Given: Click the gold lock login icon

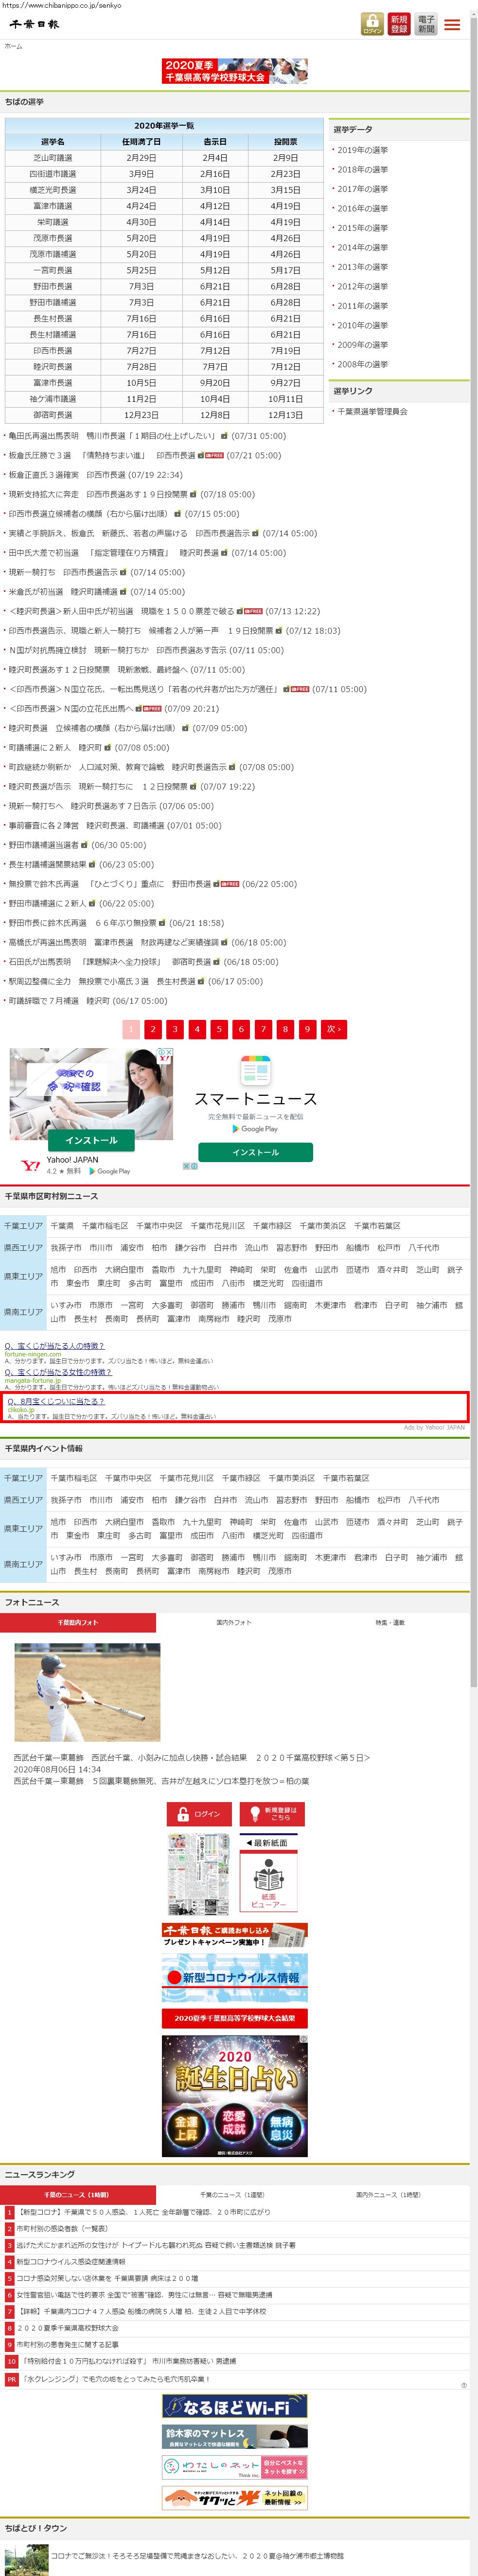Looking at the screenshot, I should [x=372, y=24].
